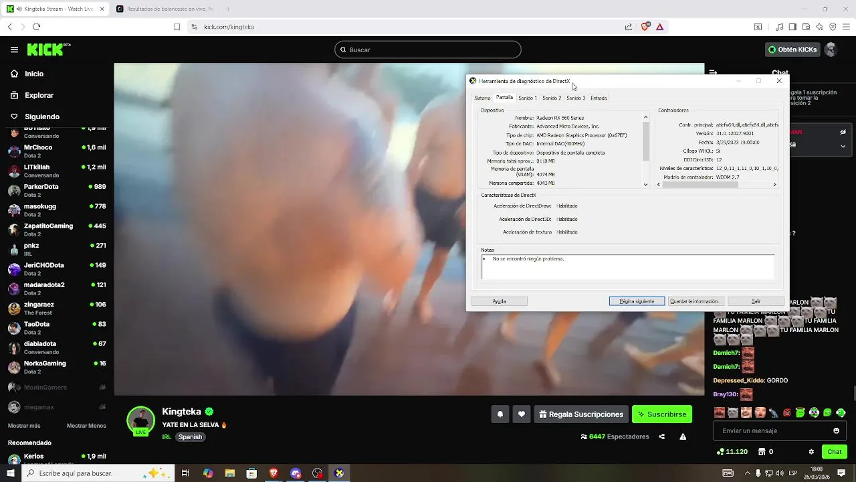Collapse the chat panel arrow icon
This screenshot has width=856, height=482.
point(713,72)
